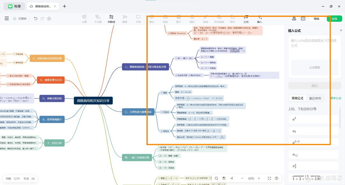This screenshot has height=185, width=345.
Task: Insert a 概要 summary bracket
Action: 125,19
